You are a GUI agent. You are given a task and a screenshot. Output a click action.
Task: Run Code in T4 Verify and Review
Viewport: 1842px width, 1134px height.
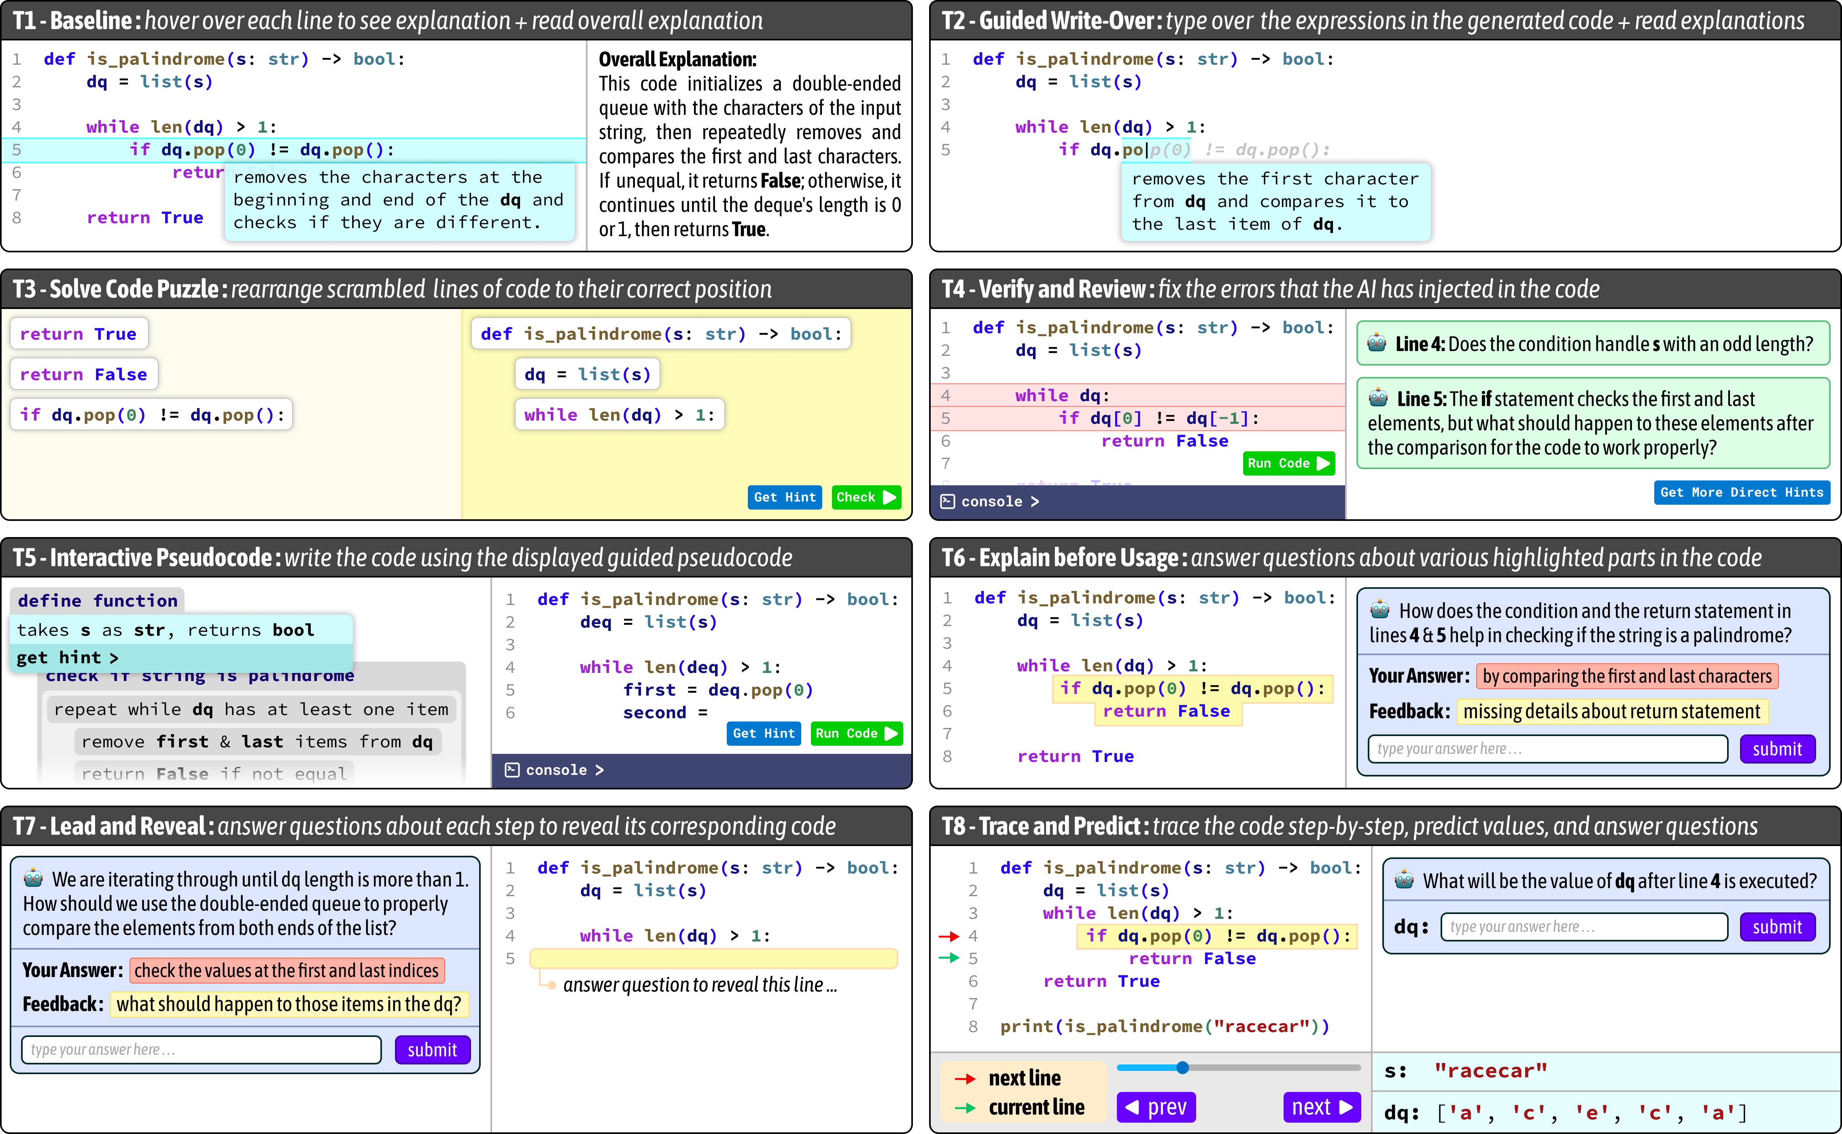1288,463
